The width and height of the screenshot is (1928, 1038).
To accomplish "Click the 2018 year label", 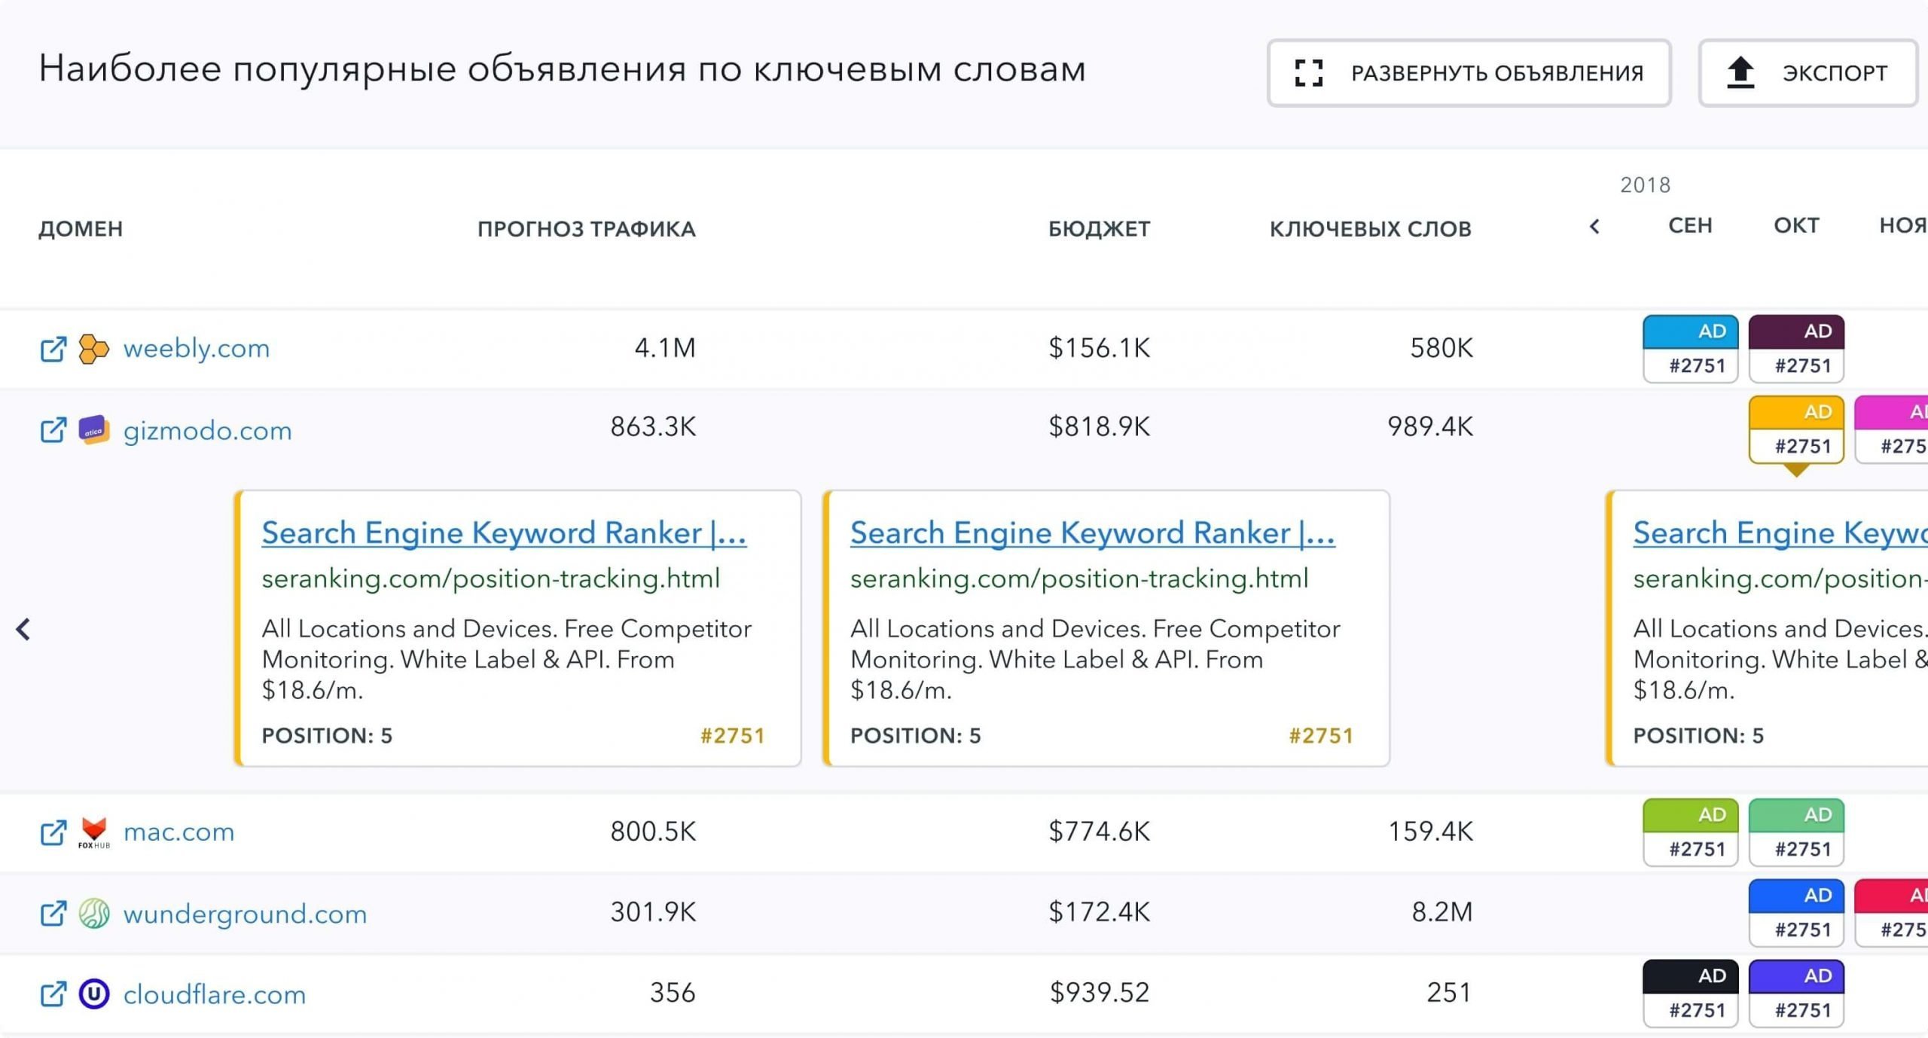I will (x=1646, y=185).
